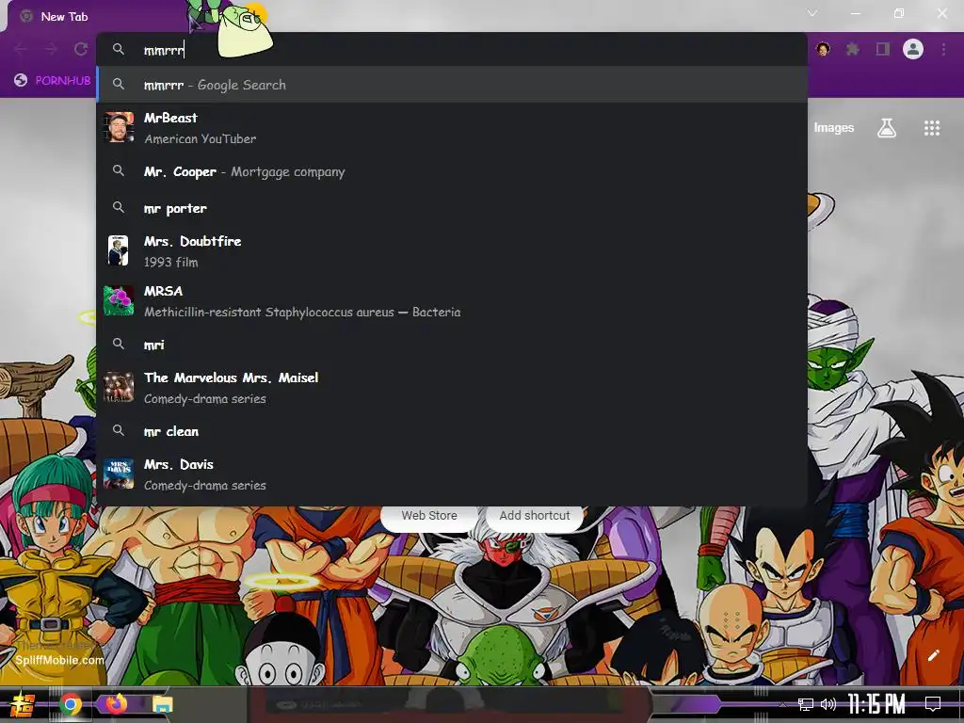Click the magnifier icon beside mr porter
The height and width of the screenshot is (723, 964).
pyautogui.click(x=119, y=207)
